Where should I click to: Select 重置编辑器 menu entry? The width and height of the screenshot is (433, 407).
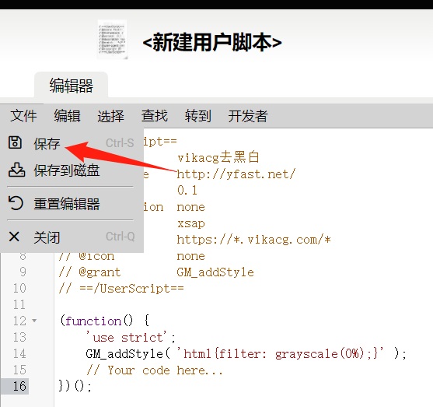(72, 204)
